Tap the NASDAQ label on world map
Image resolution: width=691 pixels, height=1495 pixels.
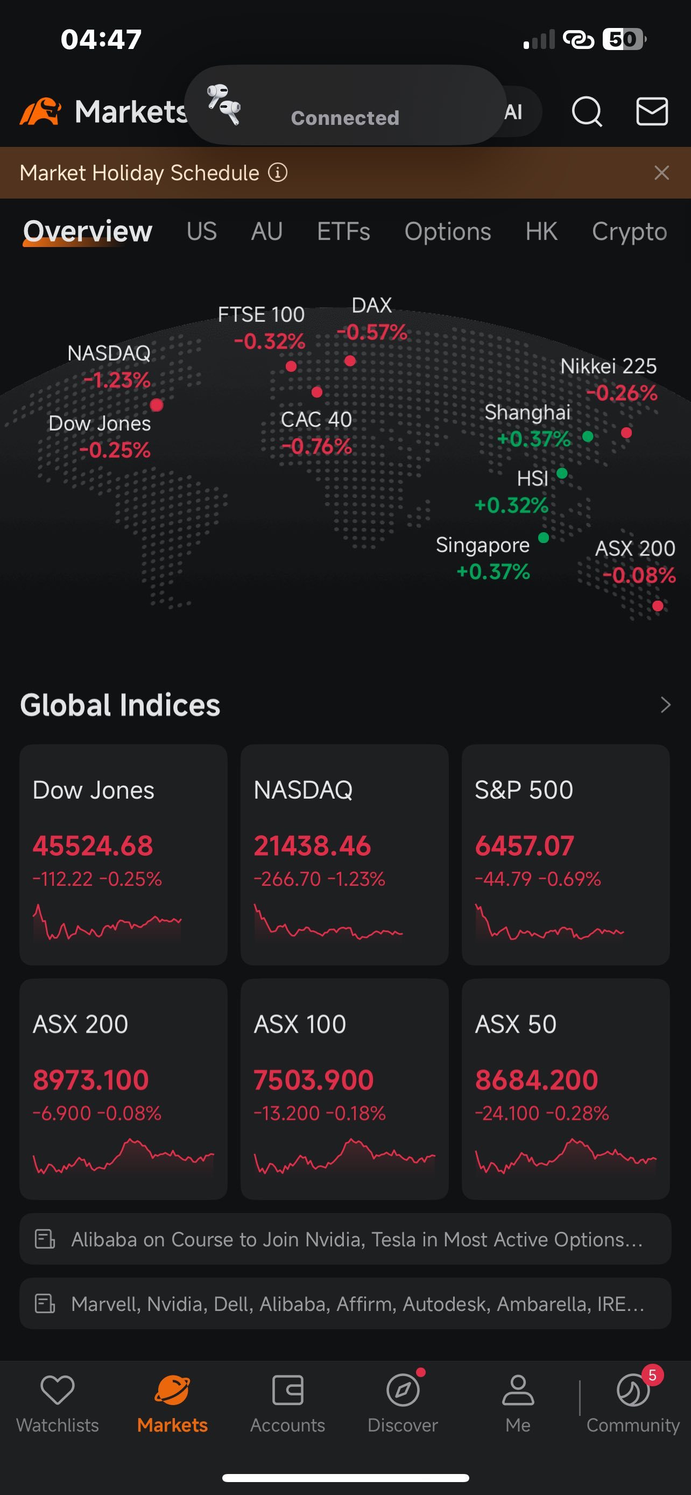109,353
